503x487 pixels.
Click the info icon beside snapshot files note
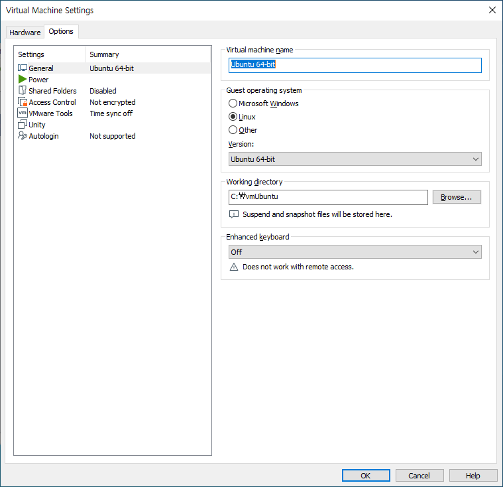pos(234,214)
